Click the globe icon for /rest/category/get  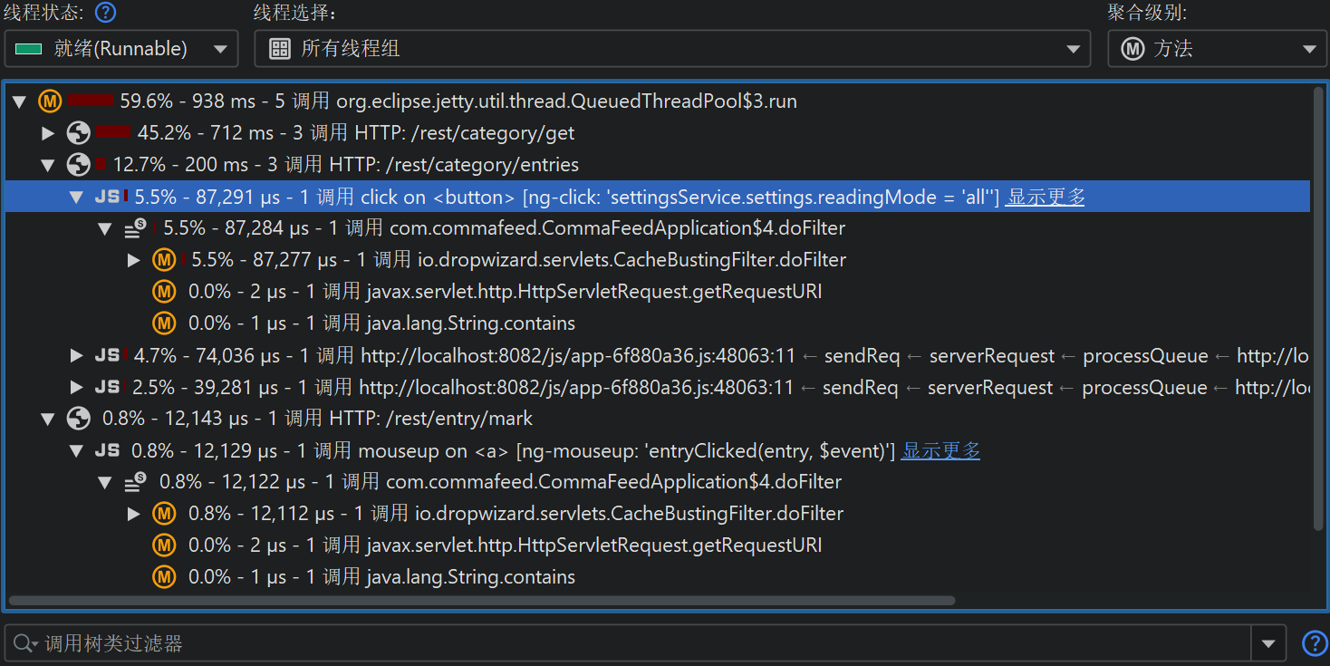[79, 133]
